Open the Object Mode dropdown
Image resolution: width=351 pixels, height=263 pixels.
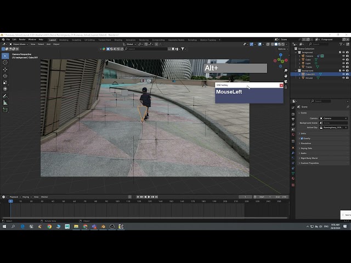(19, 44)
